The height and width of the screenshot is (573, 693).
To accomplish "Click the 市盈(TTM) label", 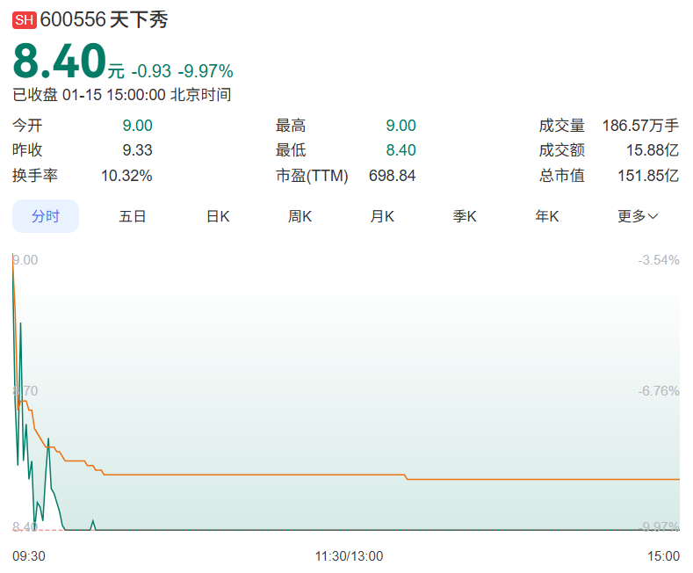I will click(x=312, y=176).
